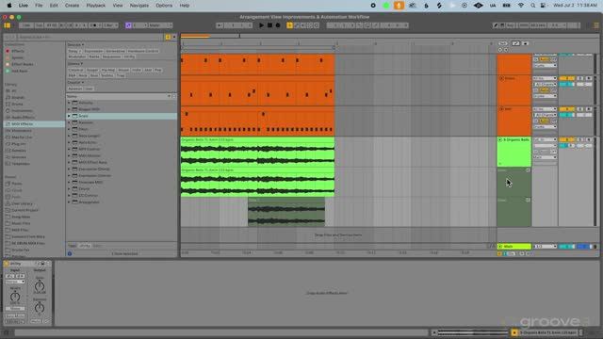Toggle the browser using the yellow top-left icon

pos(7,25)
